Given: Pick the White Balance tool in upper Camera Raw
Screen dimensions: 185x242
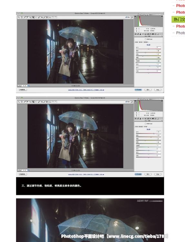Looking at the screenshot, I should coord(25,17).
